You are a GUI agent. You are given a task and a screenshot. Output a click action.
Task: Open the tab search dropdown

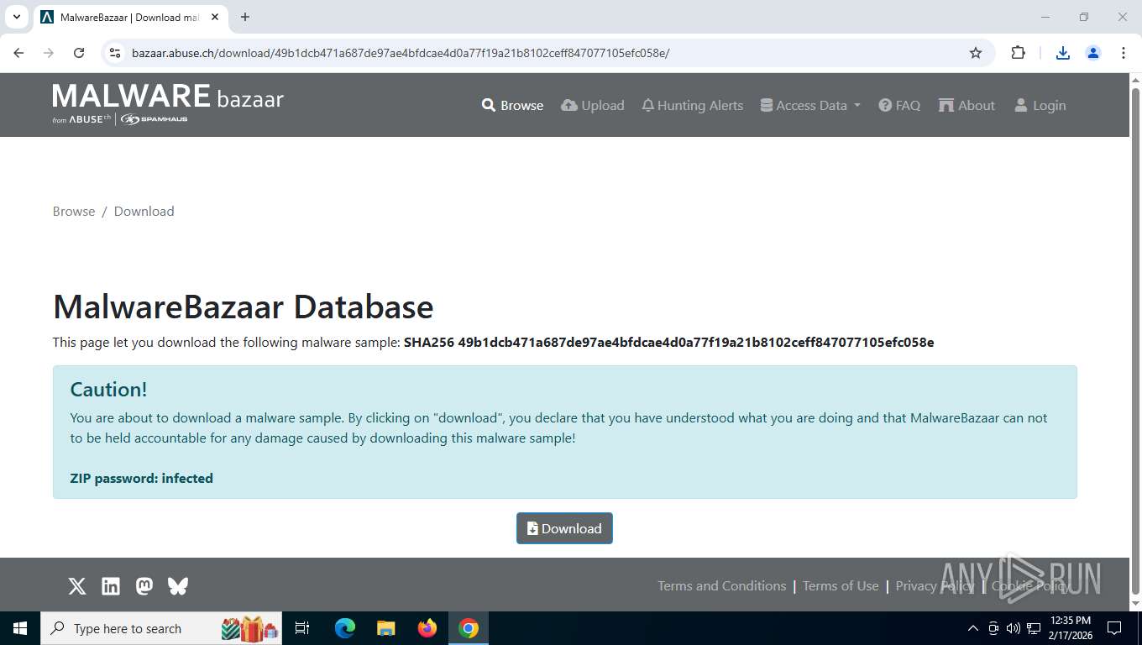[16, 17]
